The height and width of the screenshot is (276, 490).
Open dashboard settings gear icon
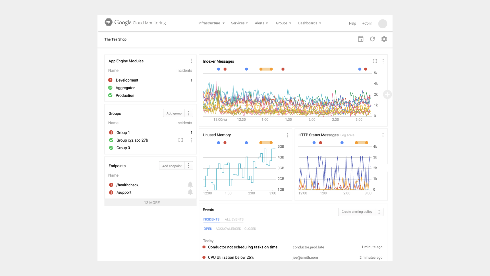tap(384, 39)
